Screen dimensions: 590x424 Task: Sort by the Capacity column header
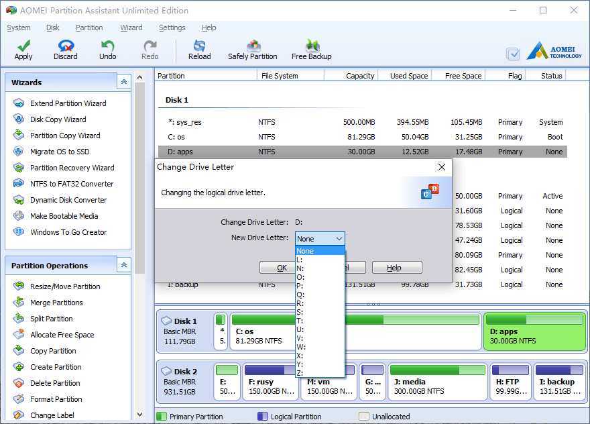[351, 76]
